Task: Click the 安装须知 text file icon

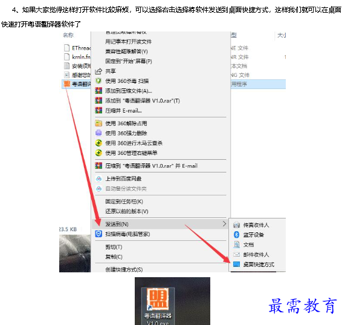Action: point(67,66)
